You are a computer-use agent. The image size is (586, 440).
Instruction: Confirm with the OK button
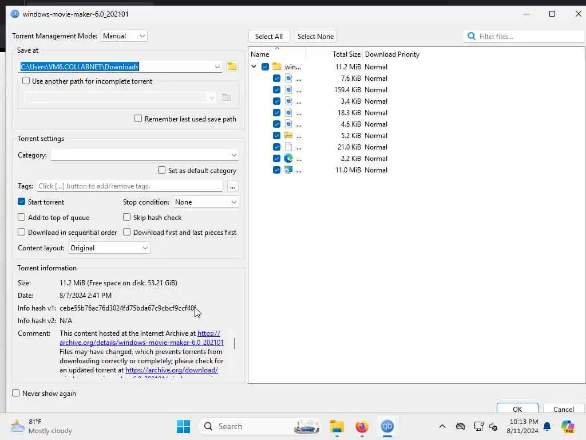click(517, 408)
